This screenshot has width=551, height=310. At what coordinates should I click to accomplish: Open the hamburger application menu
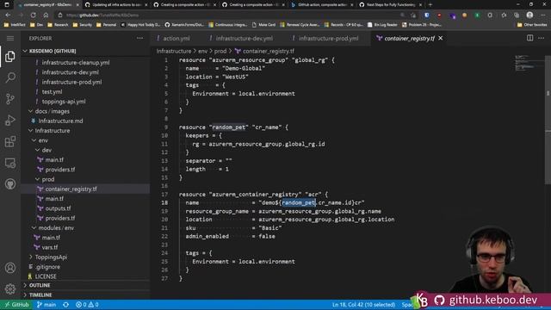point(10,38)
